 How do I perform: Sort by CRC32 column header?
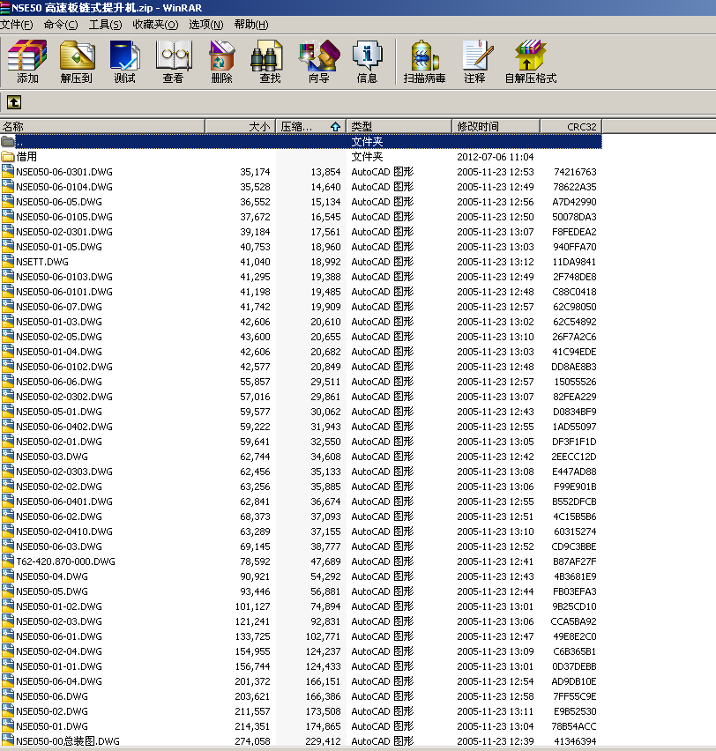(x=571, y=126)
